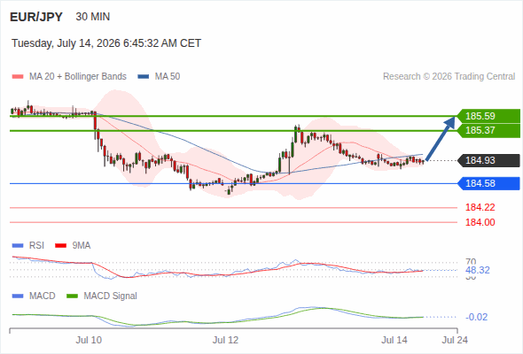Click the RSI legend swatch

[18, 246]
